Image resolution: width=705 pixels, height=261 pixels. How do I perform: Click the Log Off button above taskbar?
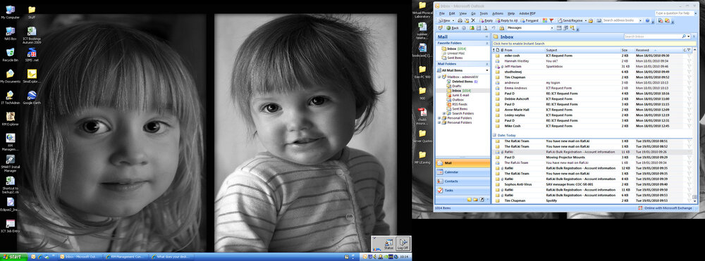coord(403,243)
